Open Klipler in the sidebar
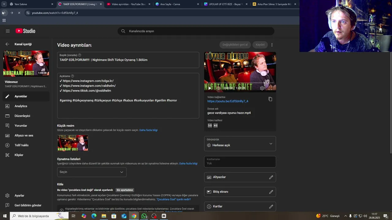 point(26,155)
